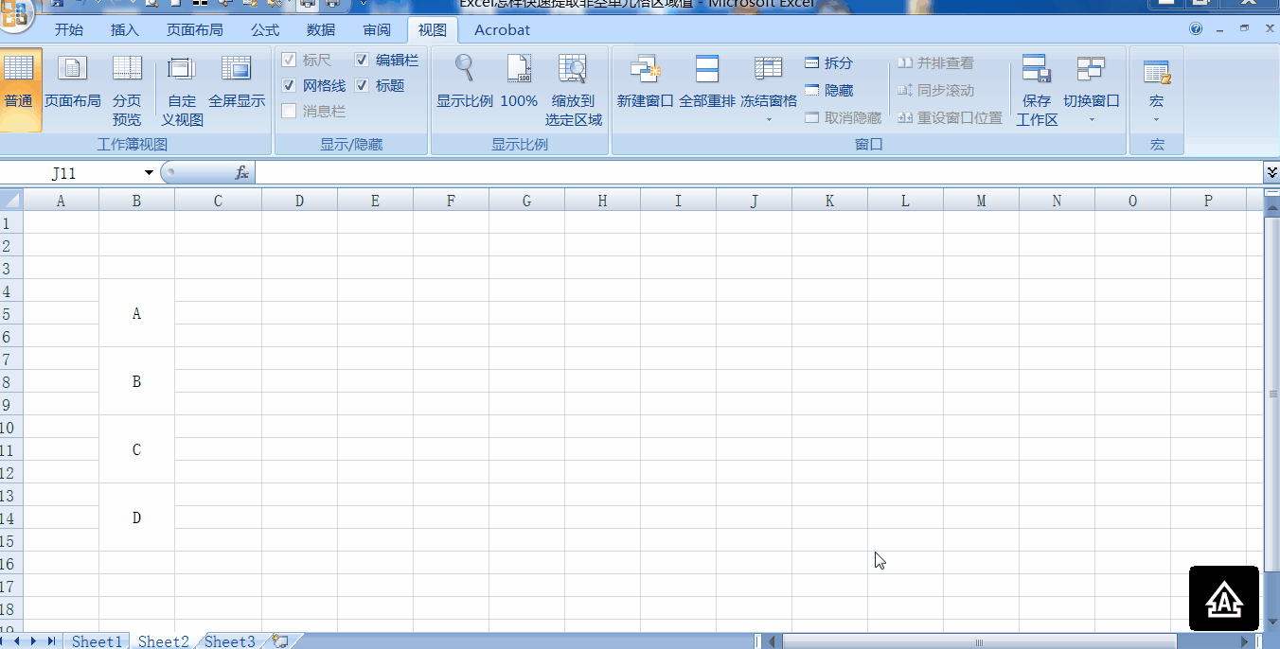Switch to Sheet3

click(230, 641)
